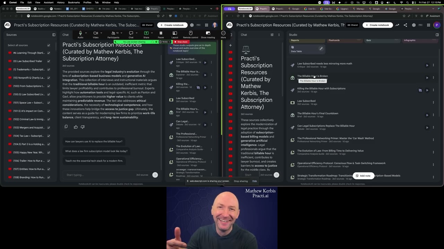This screenshot has width=444, height=249.
Task: Uncheck source '(0) Law Subscribed Trailer'
Action: click(49, 61)
